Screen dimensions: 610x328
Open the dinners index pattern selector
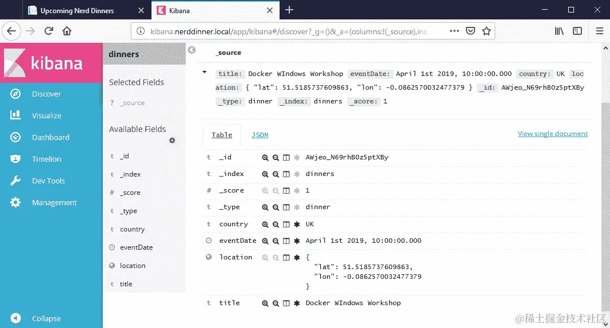click(144, 54)
